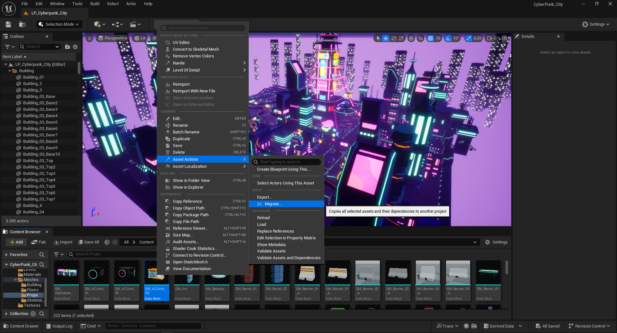Click the SM_Bench_01 asset thumbnail
The height and width of the screenshot is (333, 617).
point(488,273)
